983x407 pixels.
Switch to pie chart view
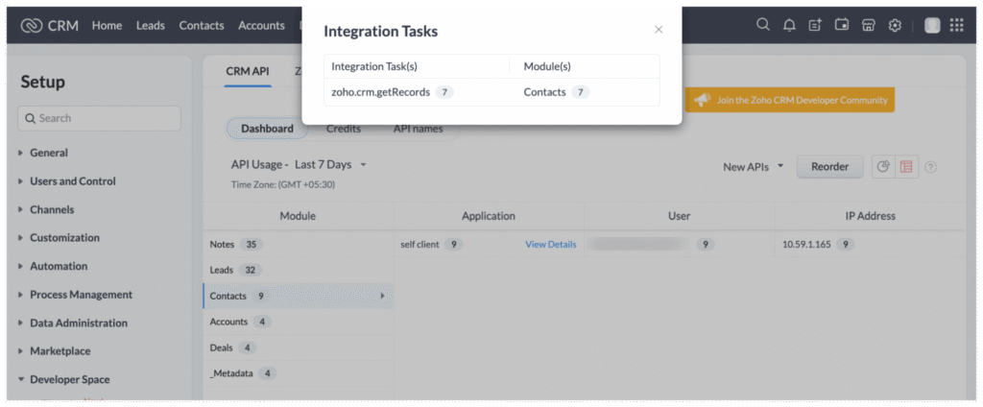(883, 167)
